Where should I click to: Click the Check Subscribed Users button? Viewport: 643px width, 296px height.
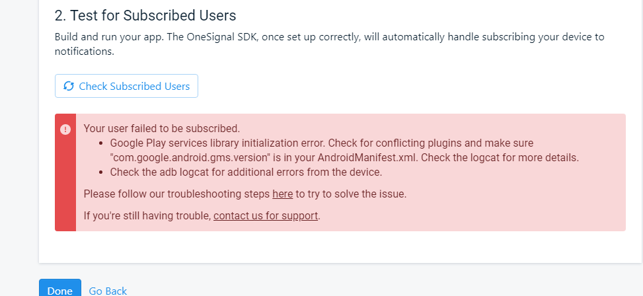click(x=126, y=86)
